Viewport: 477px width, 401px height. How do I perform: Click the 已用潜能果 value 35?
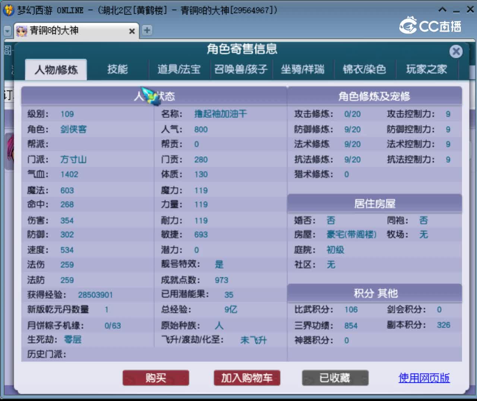click(x=229, y=295)
